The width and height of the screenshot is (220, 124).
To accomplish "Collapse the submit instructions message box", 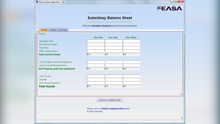I will coord(132,104).
